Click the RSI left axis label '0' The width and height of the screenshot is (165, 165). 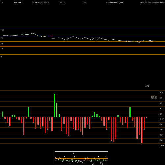point(2,56)
